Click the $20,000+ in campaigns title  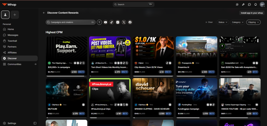click(59, 67)
